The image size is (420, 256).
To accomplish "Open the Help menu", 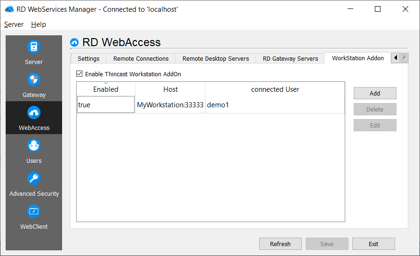I will [x=39, y=24].
